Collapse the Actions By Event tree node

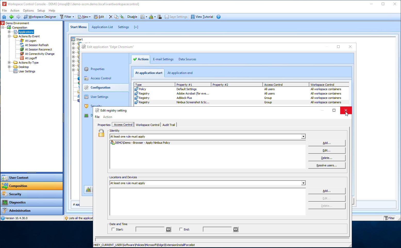tap(9, 36)
